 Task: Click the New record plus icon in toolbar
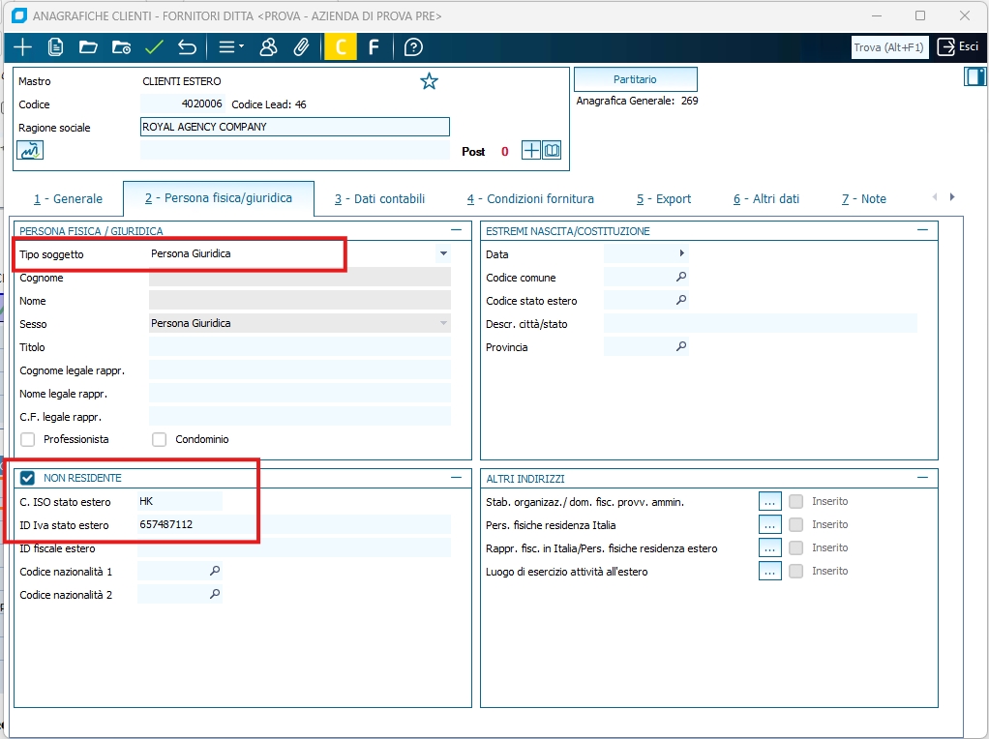point(22,47)
